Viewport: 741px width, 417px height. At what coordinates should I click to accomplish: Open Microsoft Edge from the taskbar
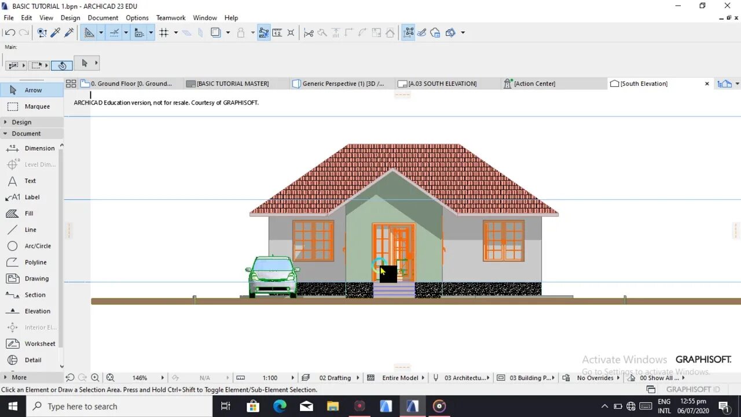(x=280, y=407)
